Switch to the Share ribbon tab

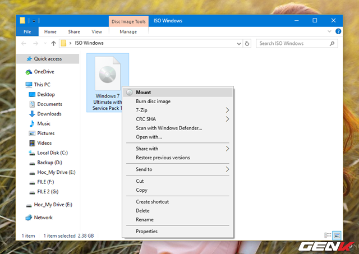coord(74,31)
